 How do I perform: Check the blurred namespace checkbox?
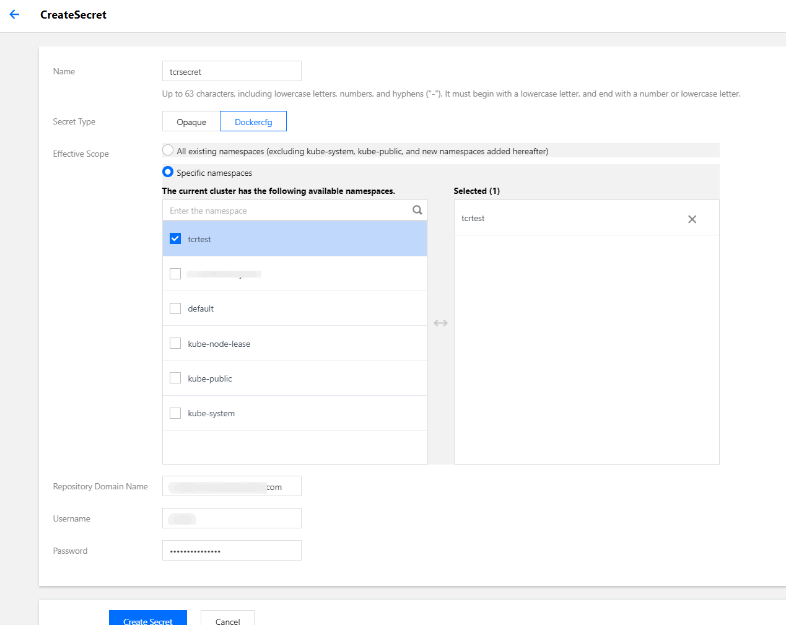pyautogui.click(x=175, y=274)
